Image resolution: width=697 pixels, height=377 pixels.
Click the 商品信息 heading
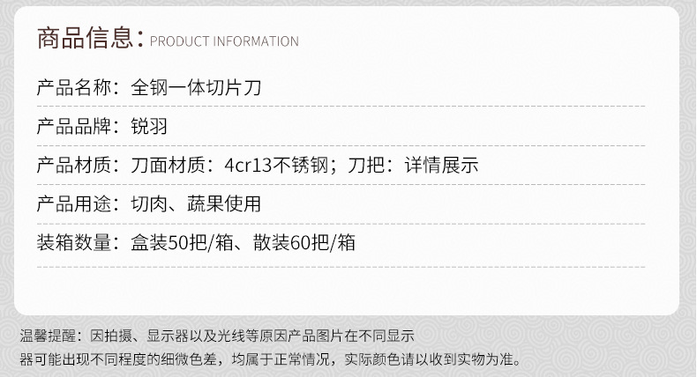[x=86, y=38]
